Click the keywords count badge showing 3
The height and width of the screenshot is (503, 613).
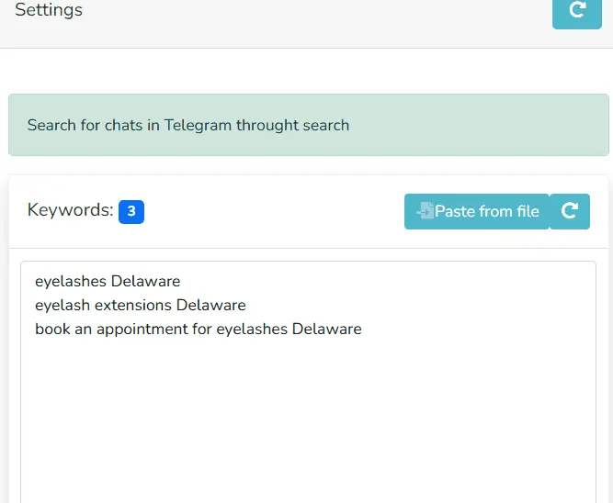pos(131,212)
